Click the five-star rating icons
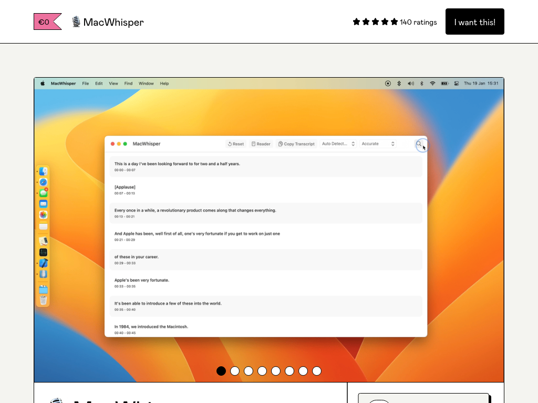Image resolution: width=538 pixels, height=403 pixels. 375,22
